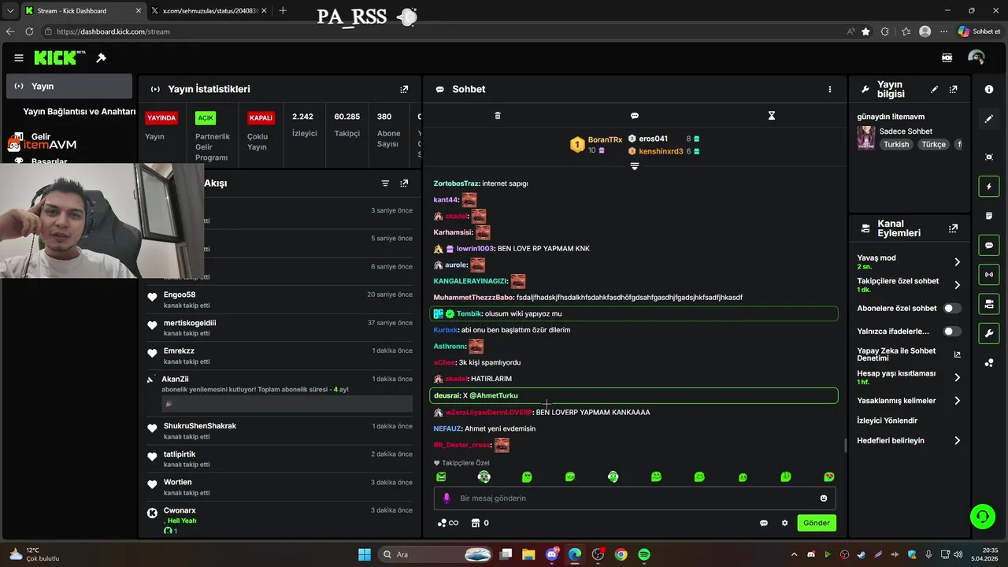The width and height of the screenshot is (1008, 567).
Task: Click the Türkçe tag in stream info
Action: coord(934,145)
